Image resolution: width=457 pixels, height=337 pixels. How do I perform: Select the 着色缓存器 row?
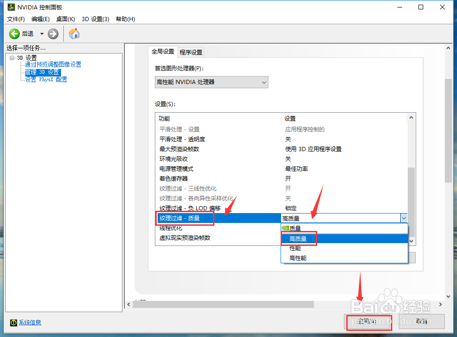pos(281,179)
